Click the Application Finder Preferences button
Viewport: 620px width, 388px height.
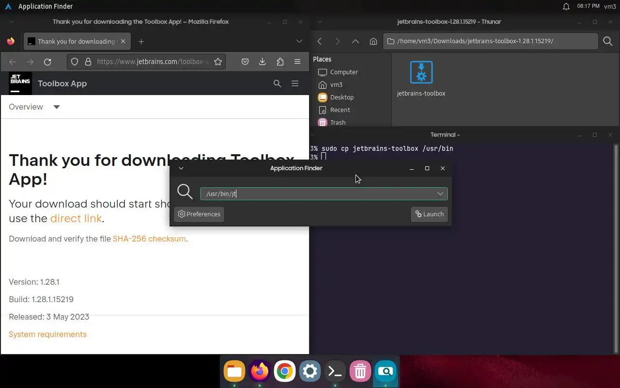[x=199, y=214]
